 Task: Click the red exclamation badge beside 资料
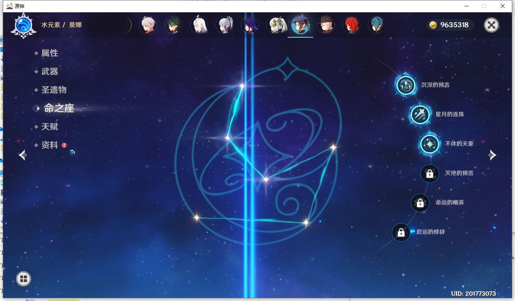[x=64, y=145]
